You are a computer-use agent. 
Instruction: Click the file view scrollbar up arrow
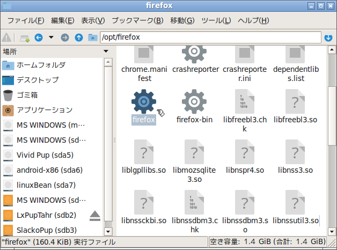[332, 50]
